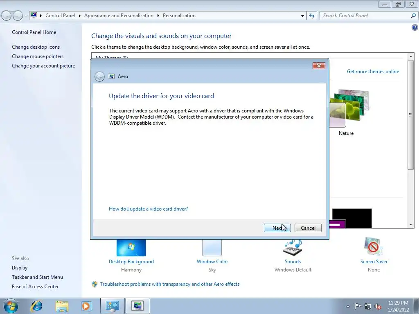Click themes list scroll down arrow
Image resolution: width=419 pixels, height=314 pixels.
pos(411,225)
